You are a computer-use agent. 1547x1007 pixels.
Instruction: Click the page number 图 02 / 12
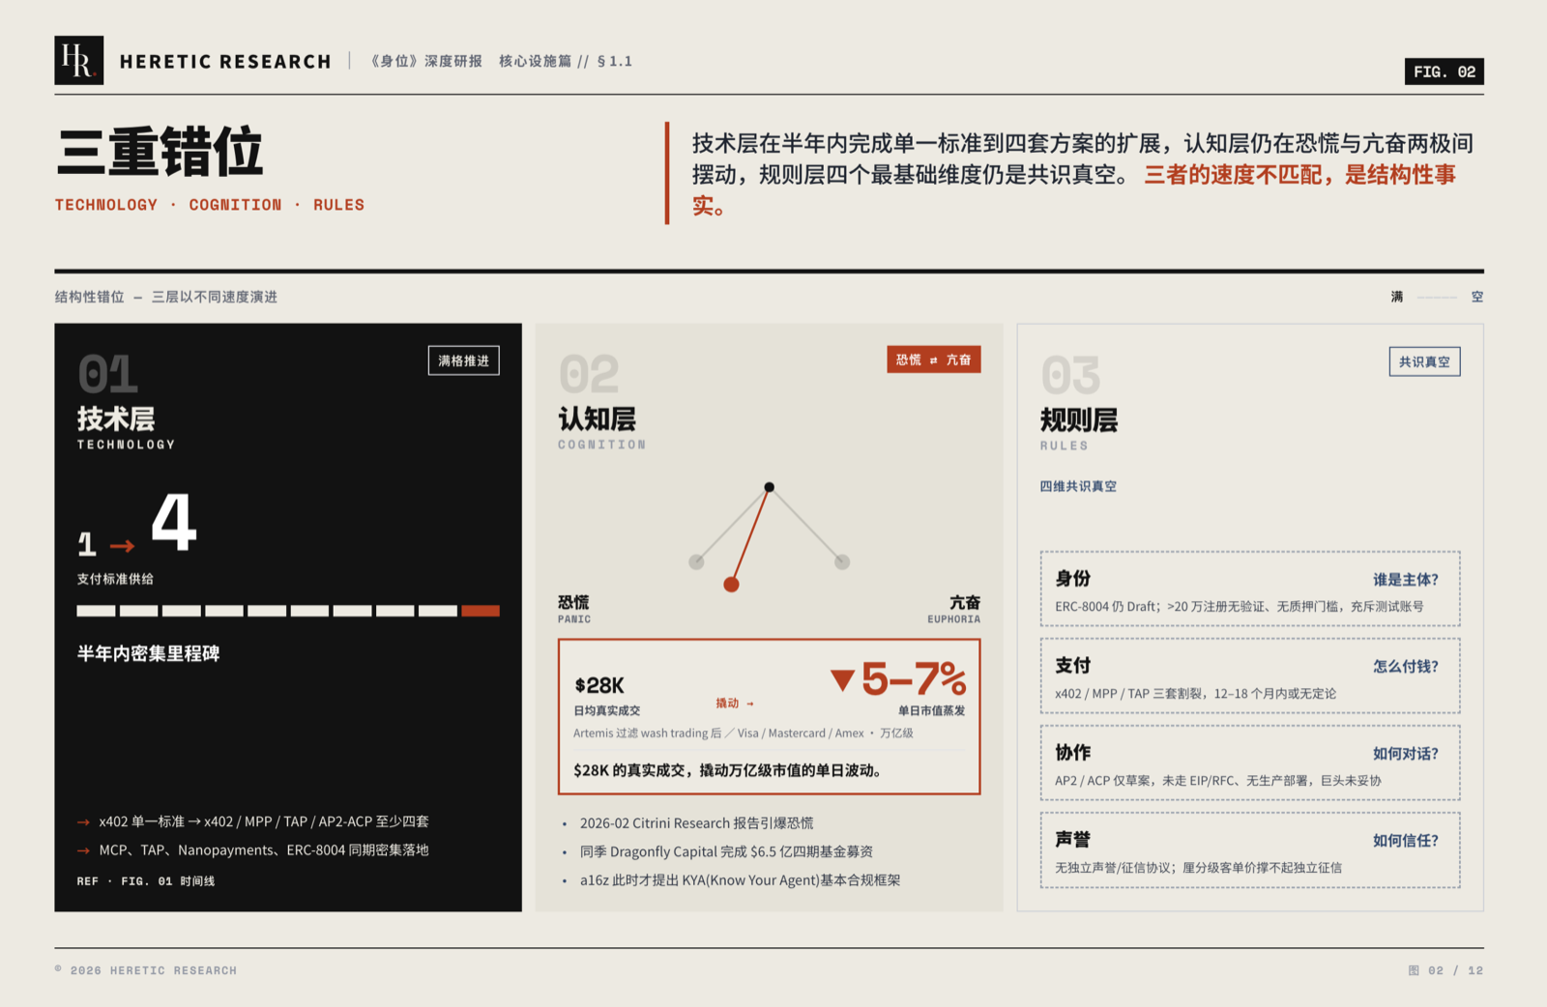click(1445, 971)
